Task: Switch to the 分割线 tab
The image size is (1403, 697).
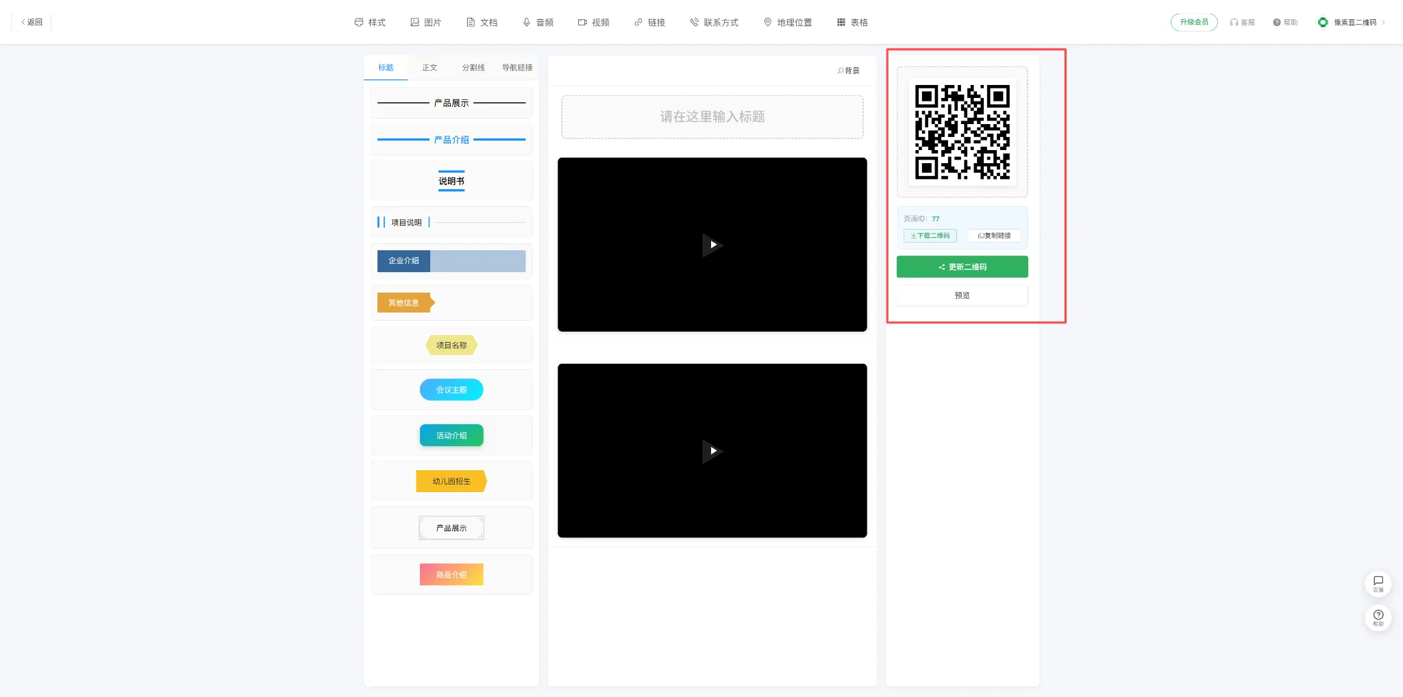Action: tap(473, 68)
